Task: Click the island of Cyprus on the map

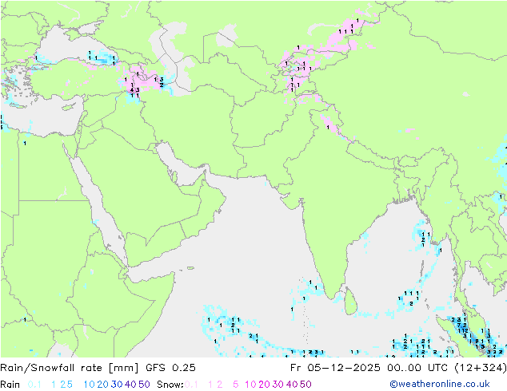Action: (69, 108)
